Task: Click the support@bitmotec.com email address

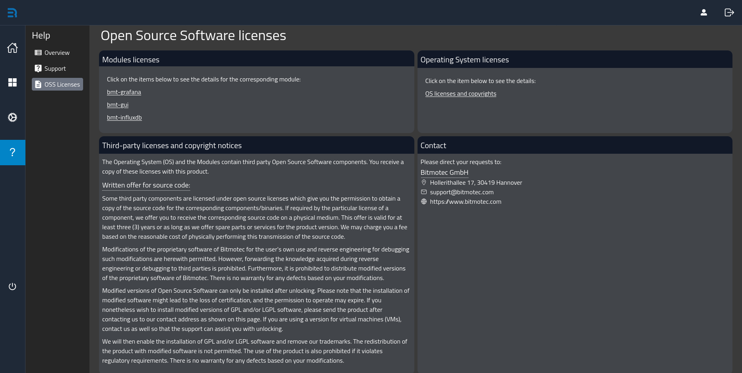Action: point(462,192)
